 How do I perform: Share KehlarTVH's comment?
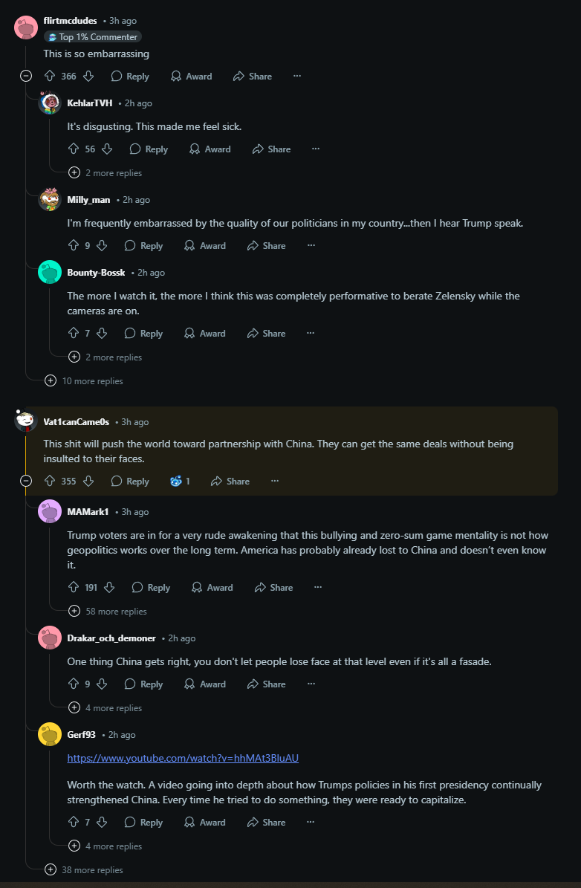[x=272, y=149]
